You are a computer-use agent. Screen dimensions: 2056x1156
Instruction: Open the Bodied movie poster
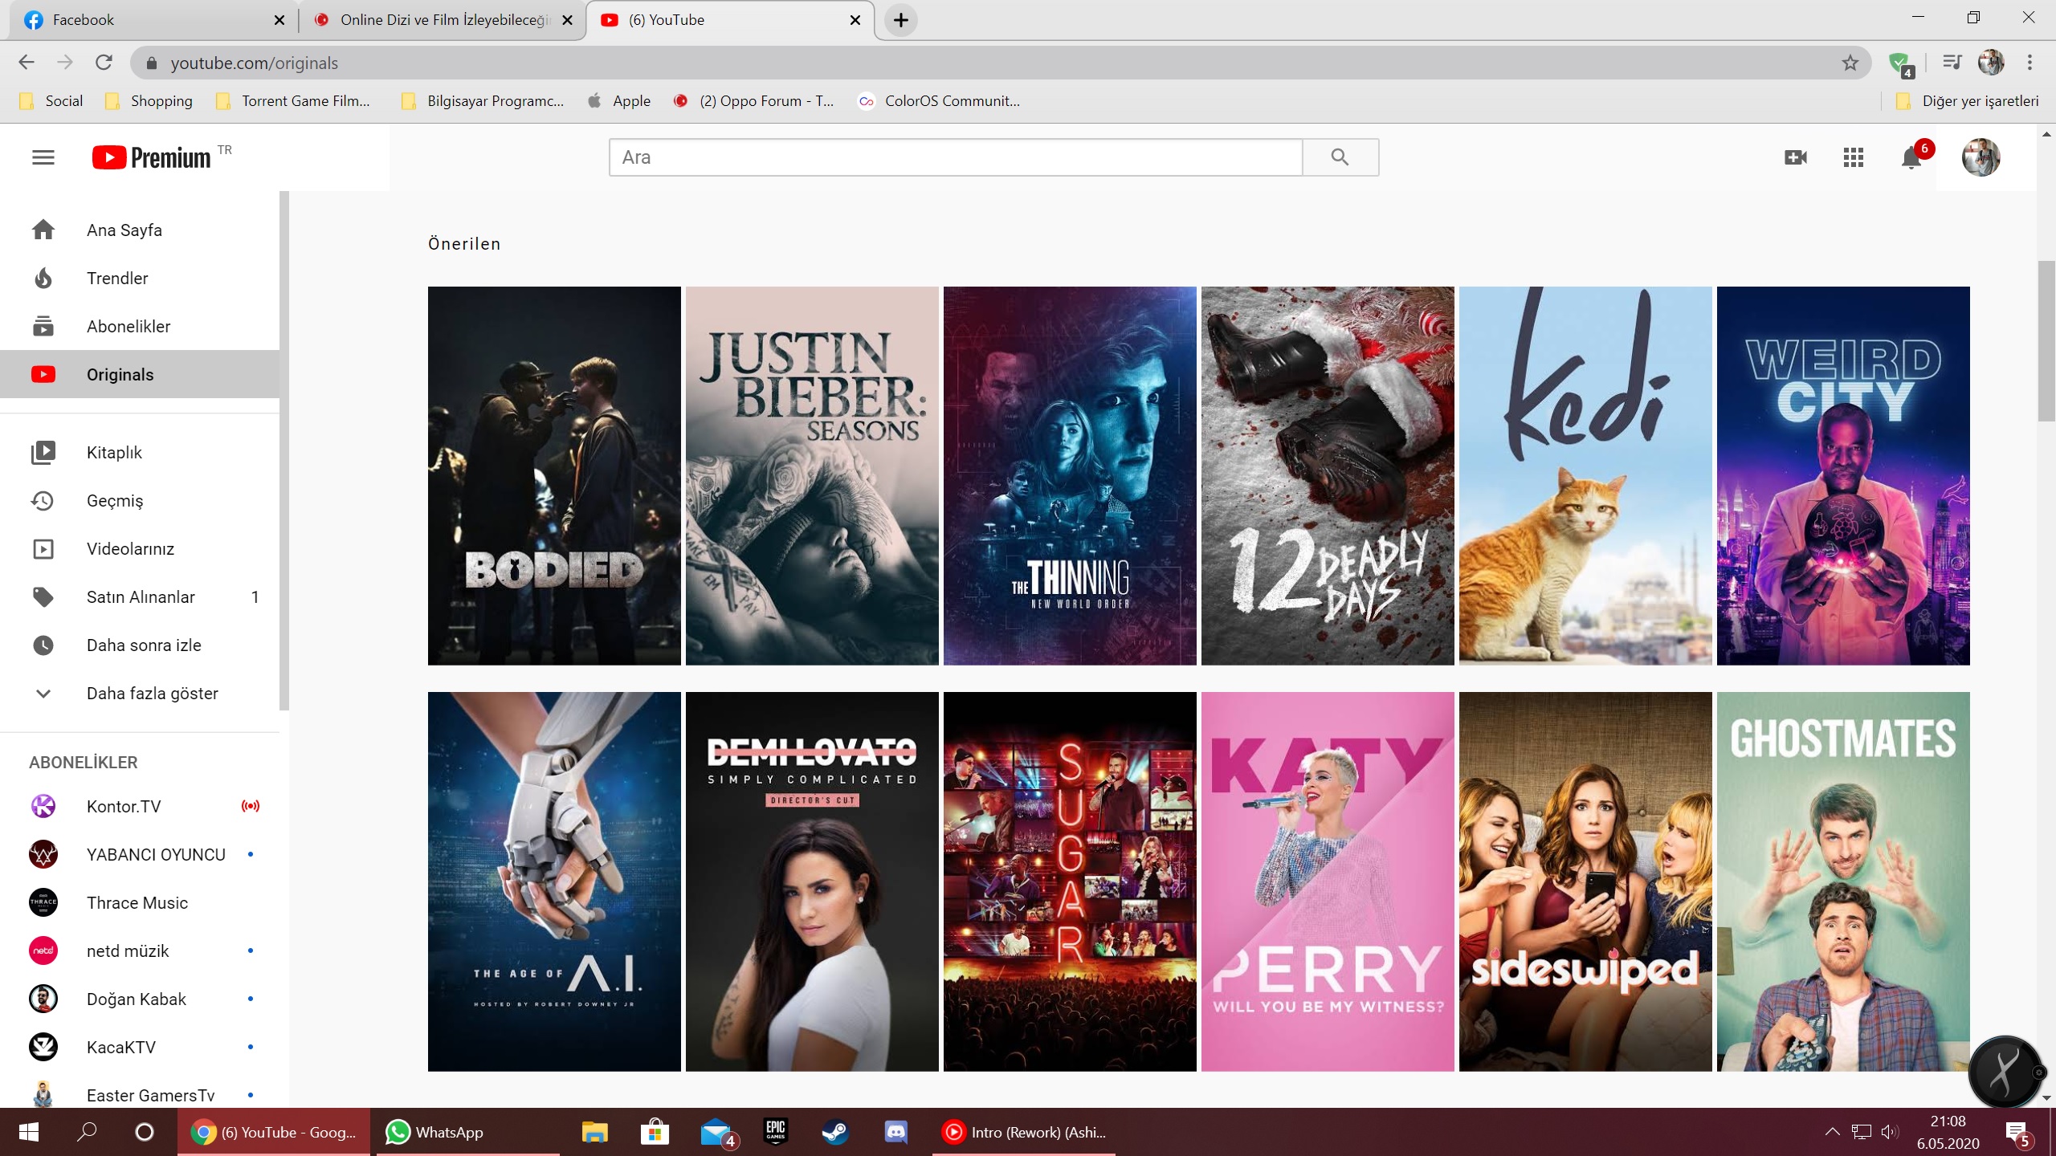point(554,476)
